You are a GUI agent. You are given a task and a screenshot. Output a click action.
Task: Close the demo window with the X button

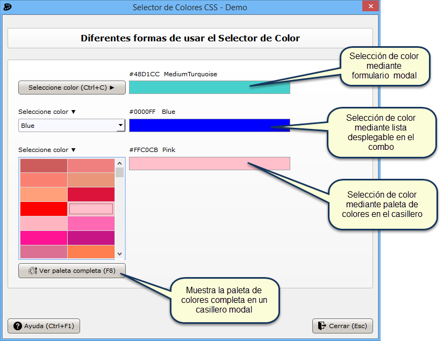point(370,6)
